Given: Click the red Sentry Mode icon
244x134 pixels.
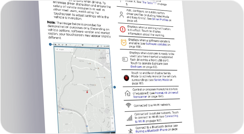Looking at the screenshot, I should tap(126, 78).
